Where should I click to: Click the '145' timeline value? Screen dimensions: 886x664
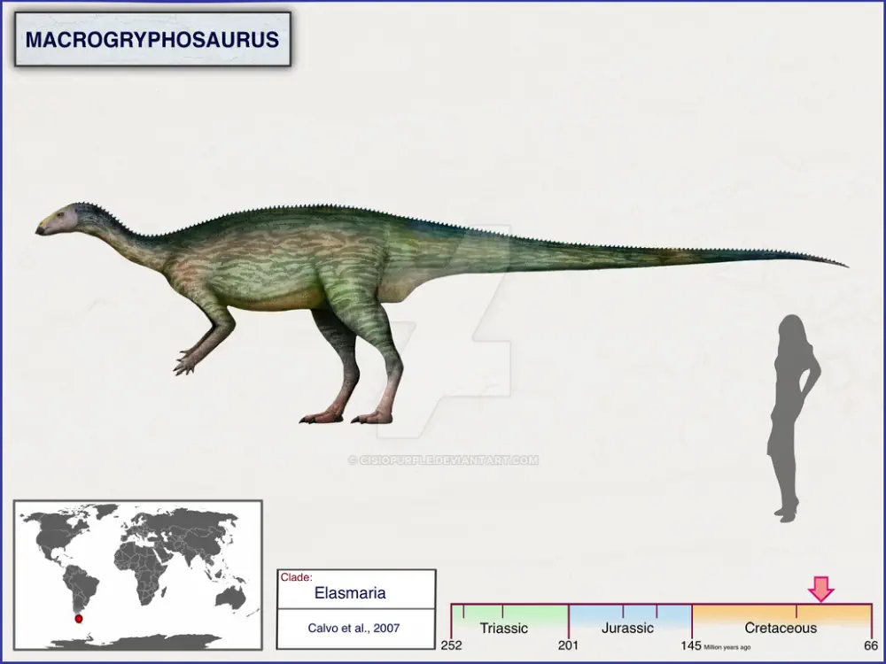click(x=691, y=645)
